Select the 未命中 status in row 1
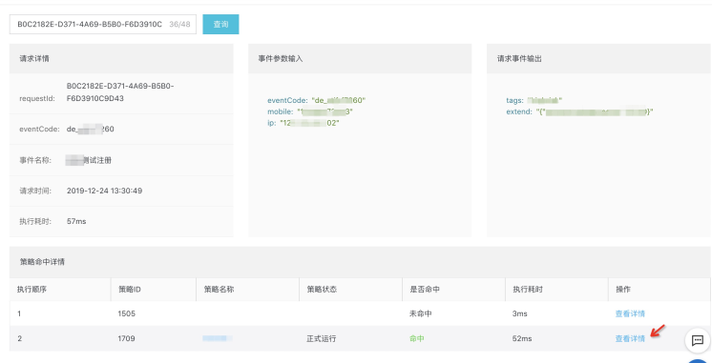This screenshot has width=712, height=363. pyautogui.click(x=421, y=313)
